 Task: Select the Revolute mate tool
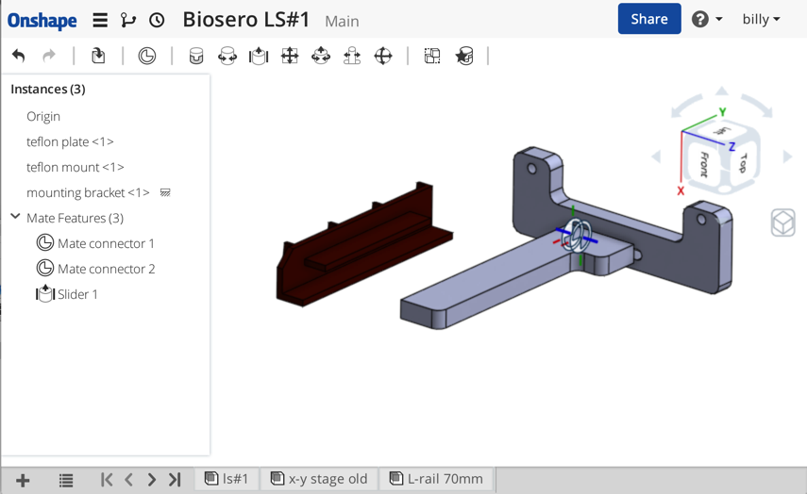[227, 56]
